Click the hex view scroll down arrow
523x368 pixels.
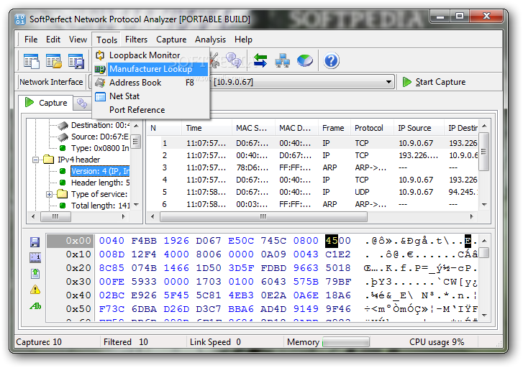484,315
